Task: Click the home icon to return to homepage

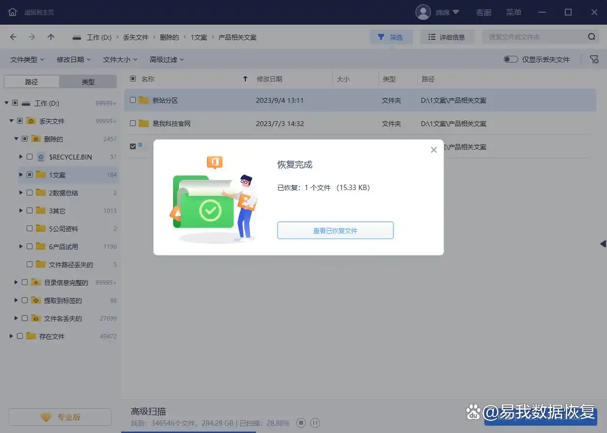Action: click(12, 12)
